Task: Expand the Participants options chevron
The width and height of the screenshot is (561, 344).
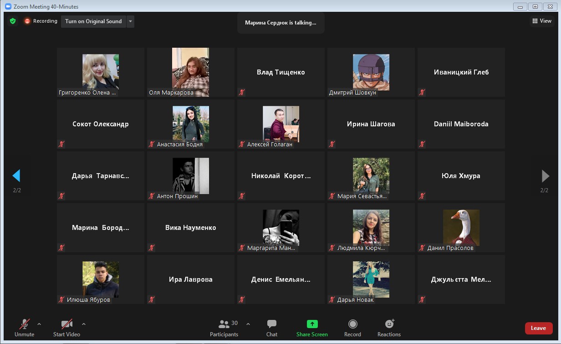Action: [248, 324]
